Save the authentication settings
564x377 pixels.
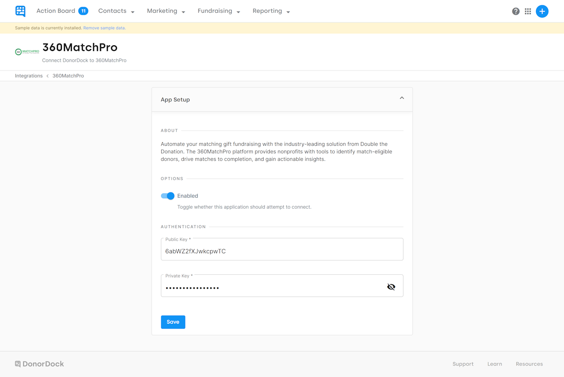pyautogui.click(x=173, y=322)
